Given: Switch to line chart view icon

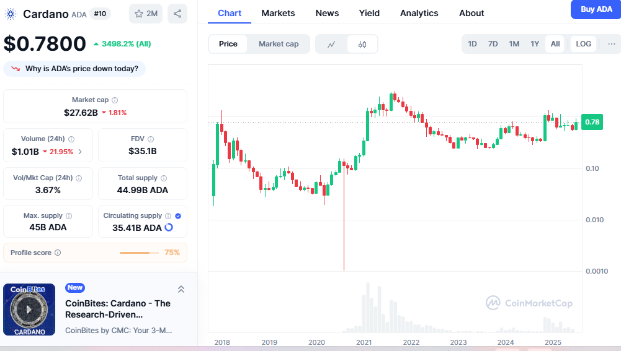Looking at the screenshot, I should point(331,45).
